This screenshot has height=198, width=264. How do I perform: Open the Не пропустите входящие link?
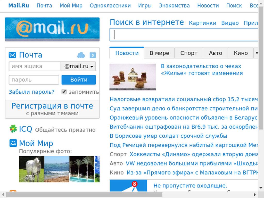(x=190, y=186)
